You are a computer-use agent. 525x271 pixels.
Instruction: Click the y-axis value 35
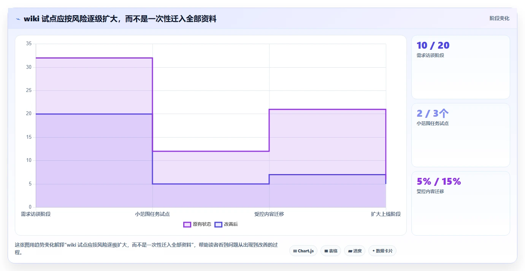[29, 44]
